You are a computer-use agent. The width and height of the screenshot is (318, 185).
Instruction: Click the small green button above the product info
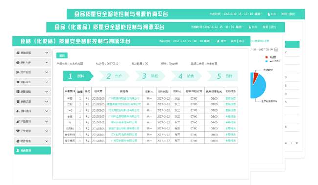[62, 55]
